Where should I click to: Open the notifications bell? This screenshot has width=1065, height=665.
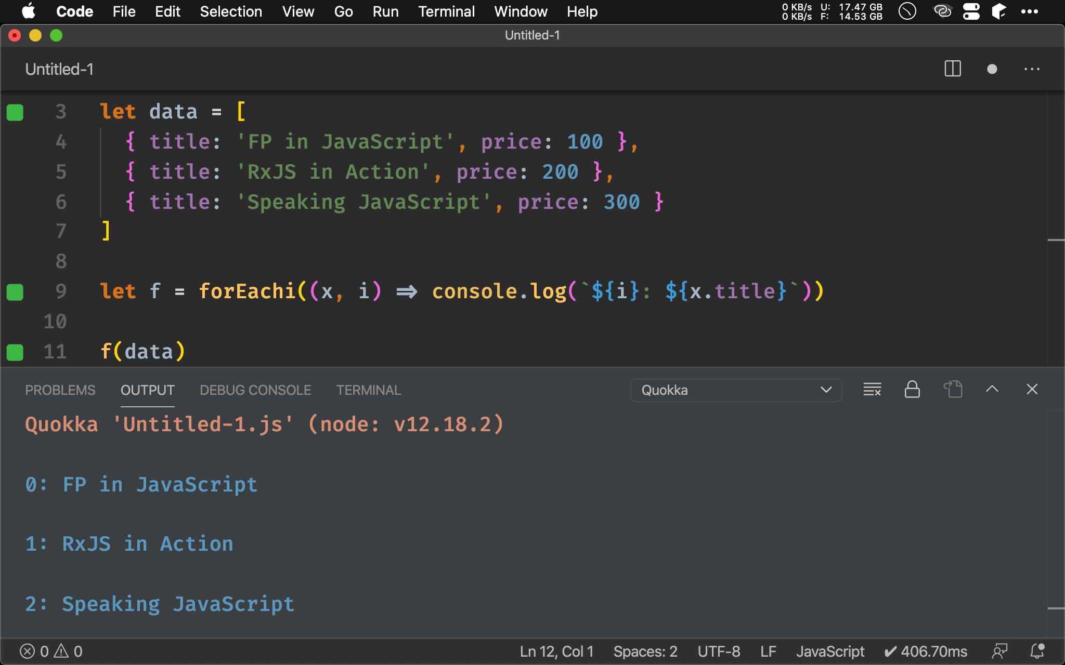(x=1037, y=651)
